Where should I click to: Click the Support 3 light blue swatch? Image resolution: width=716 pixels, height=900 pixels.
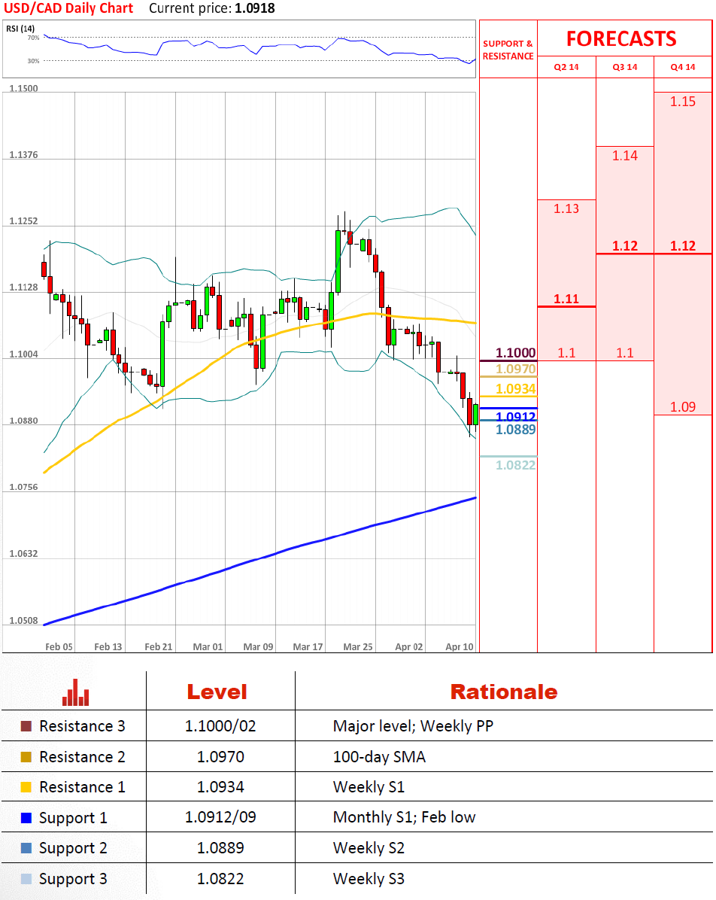(x=26, y=879)
